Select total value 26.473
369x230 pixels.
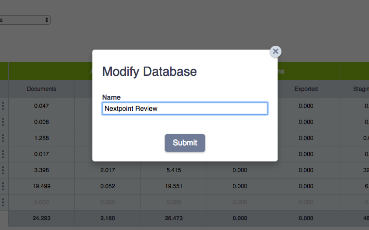click(x=174, y=218)
